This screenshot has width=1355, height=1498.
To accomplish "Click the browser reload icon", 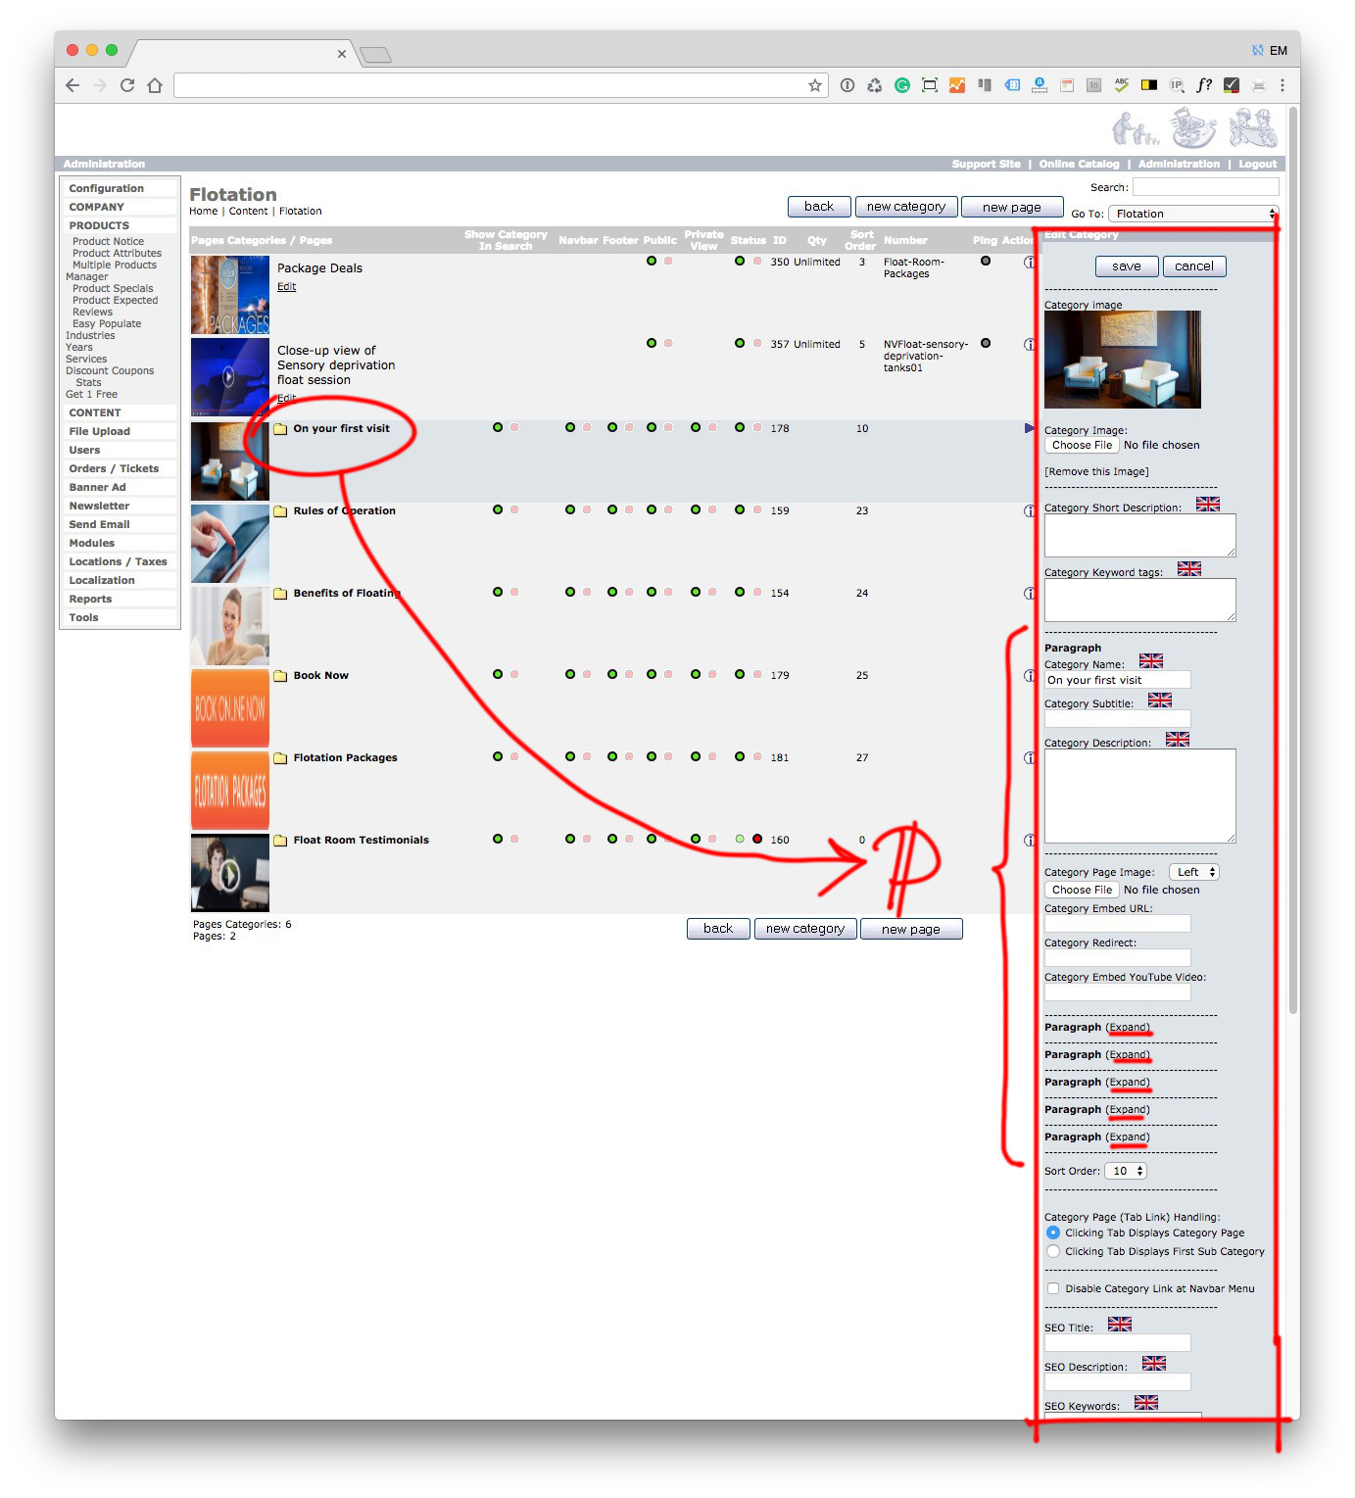I will (127, 85).
